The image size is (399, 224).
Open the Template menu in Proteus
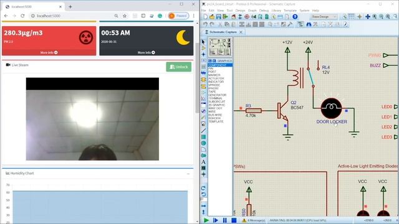click(x=290, y=11)
